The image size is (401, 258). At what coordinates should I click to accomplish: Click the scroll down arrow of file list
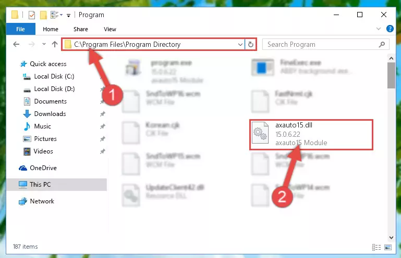(391, 237)
